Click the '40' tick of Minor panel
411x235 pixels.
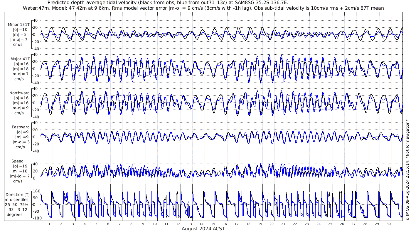coord(36,20)
